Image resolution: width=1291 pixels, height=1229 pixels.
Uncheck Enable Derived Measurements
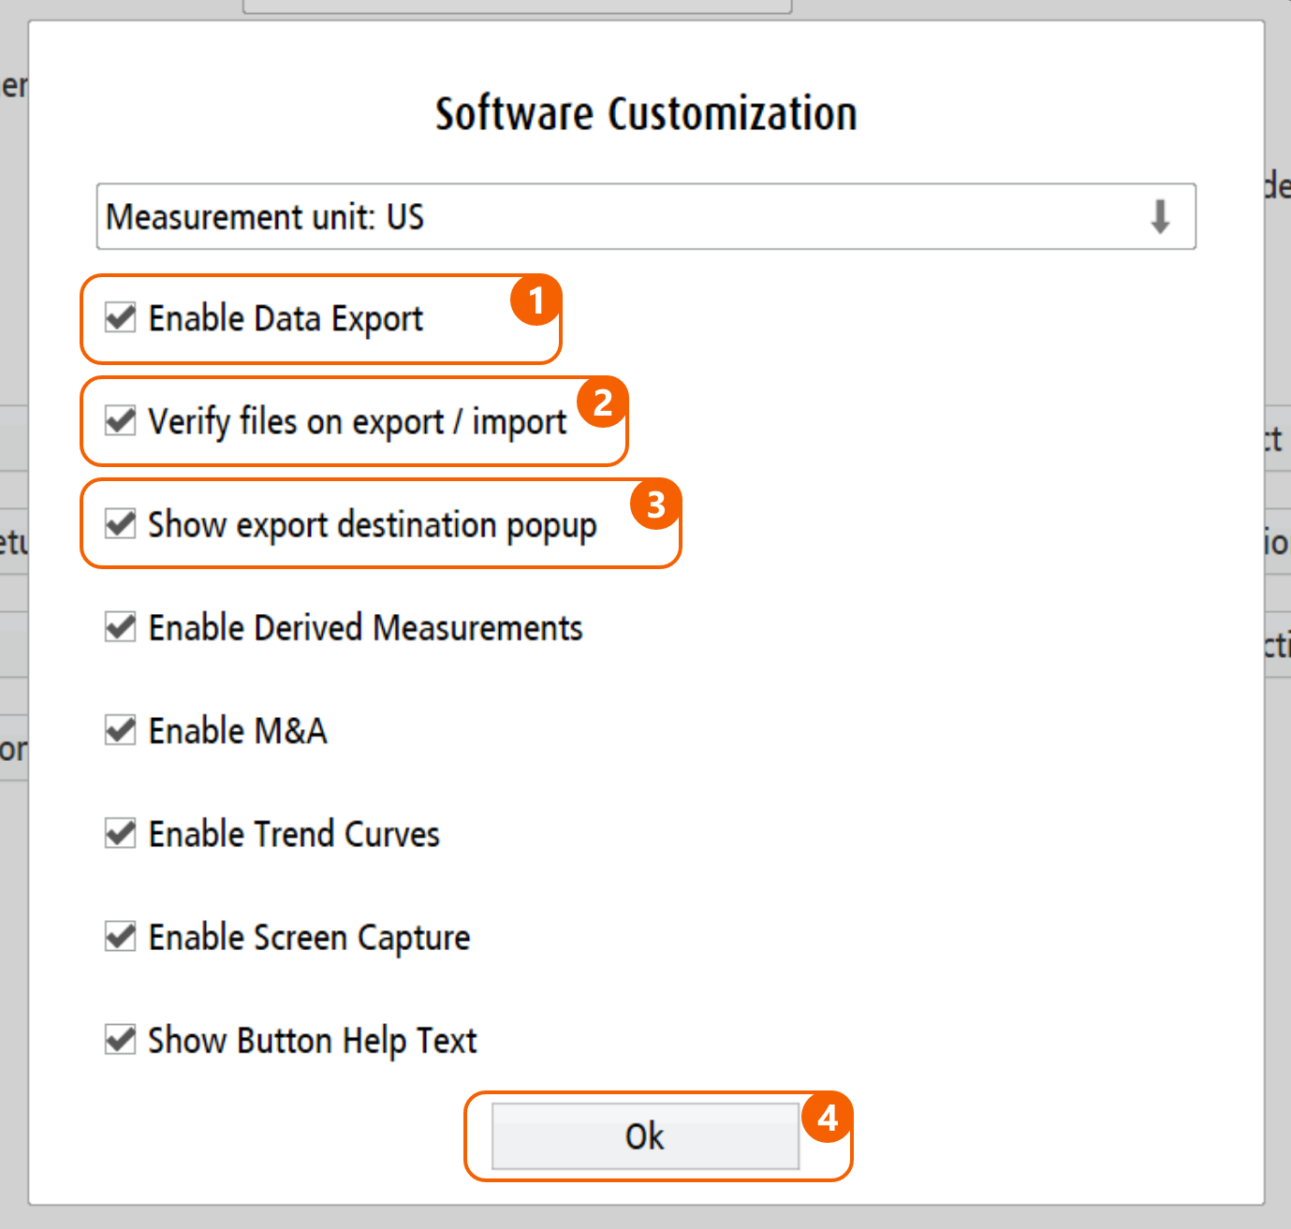(121, 627)
